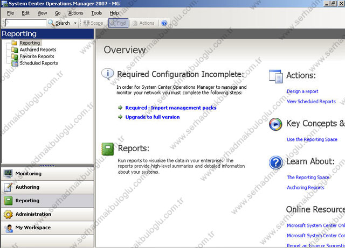The image size is (345, 248).
Task: Open the Help menu
Action: [x=114, y=13]
